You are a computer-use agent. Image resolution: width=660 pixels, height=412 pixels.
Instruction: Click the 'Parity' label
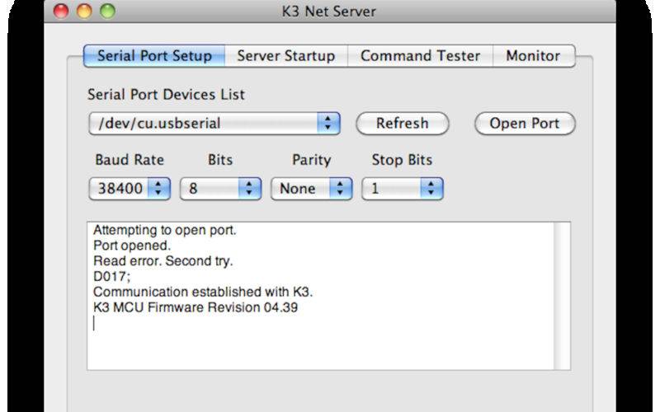pos(312,160)
